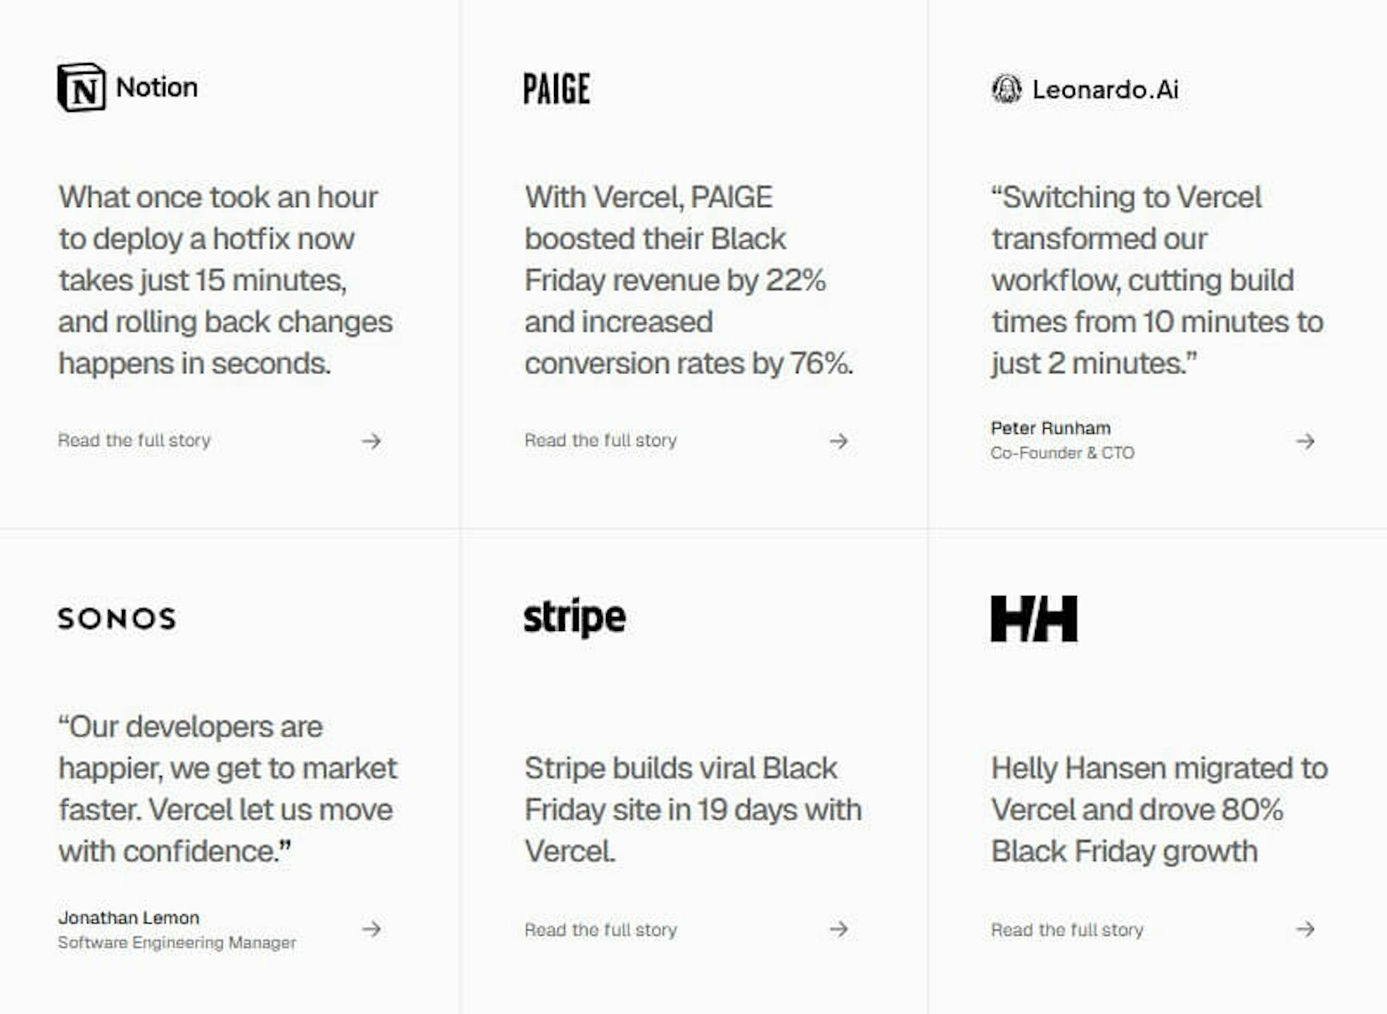The image size is (1387, 1014).
Task: Click the Sonos wordmark logo
Action: (116, 617)
